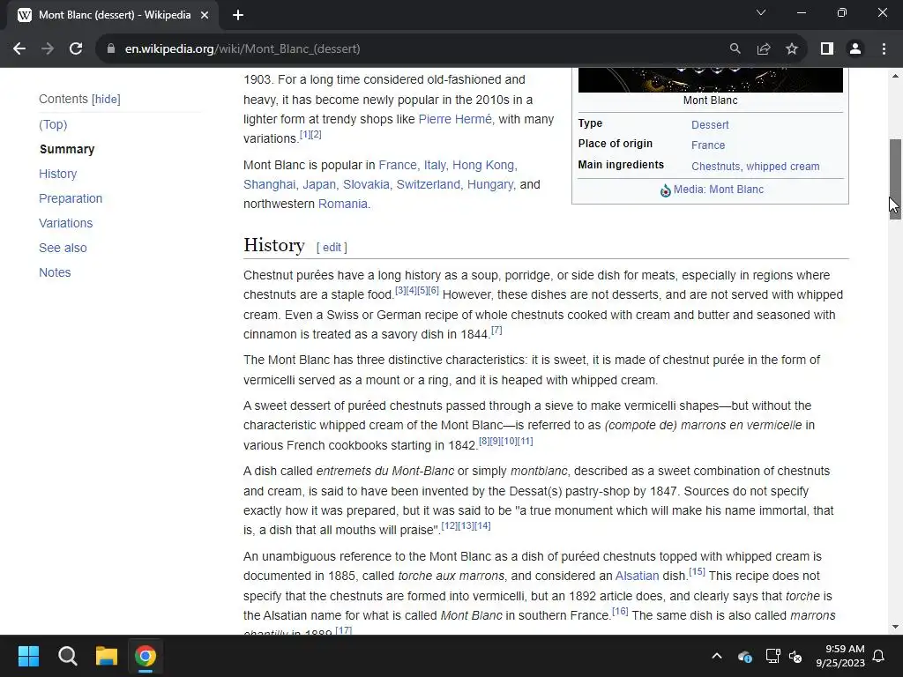Share this page via the share icon
The height and width of the screenshot is (677, 903).
point(764,49)
